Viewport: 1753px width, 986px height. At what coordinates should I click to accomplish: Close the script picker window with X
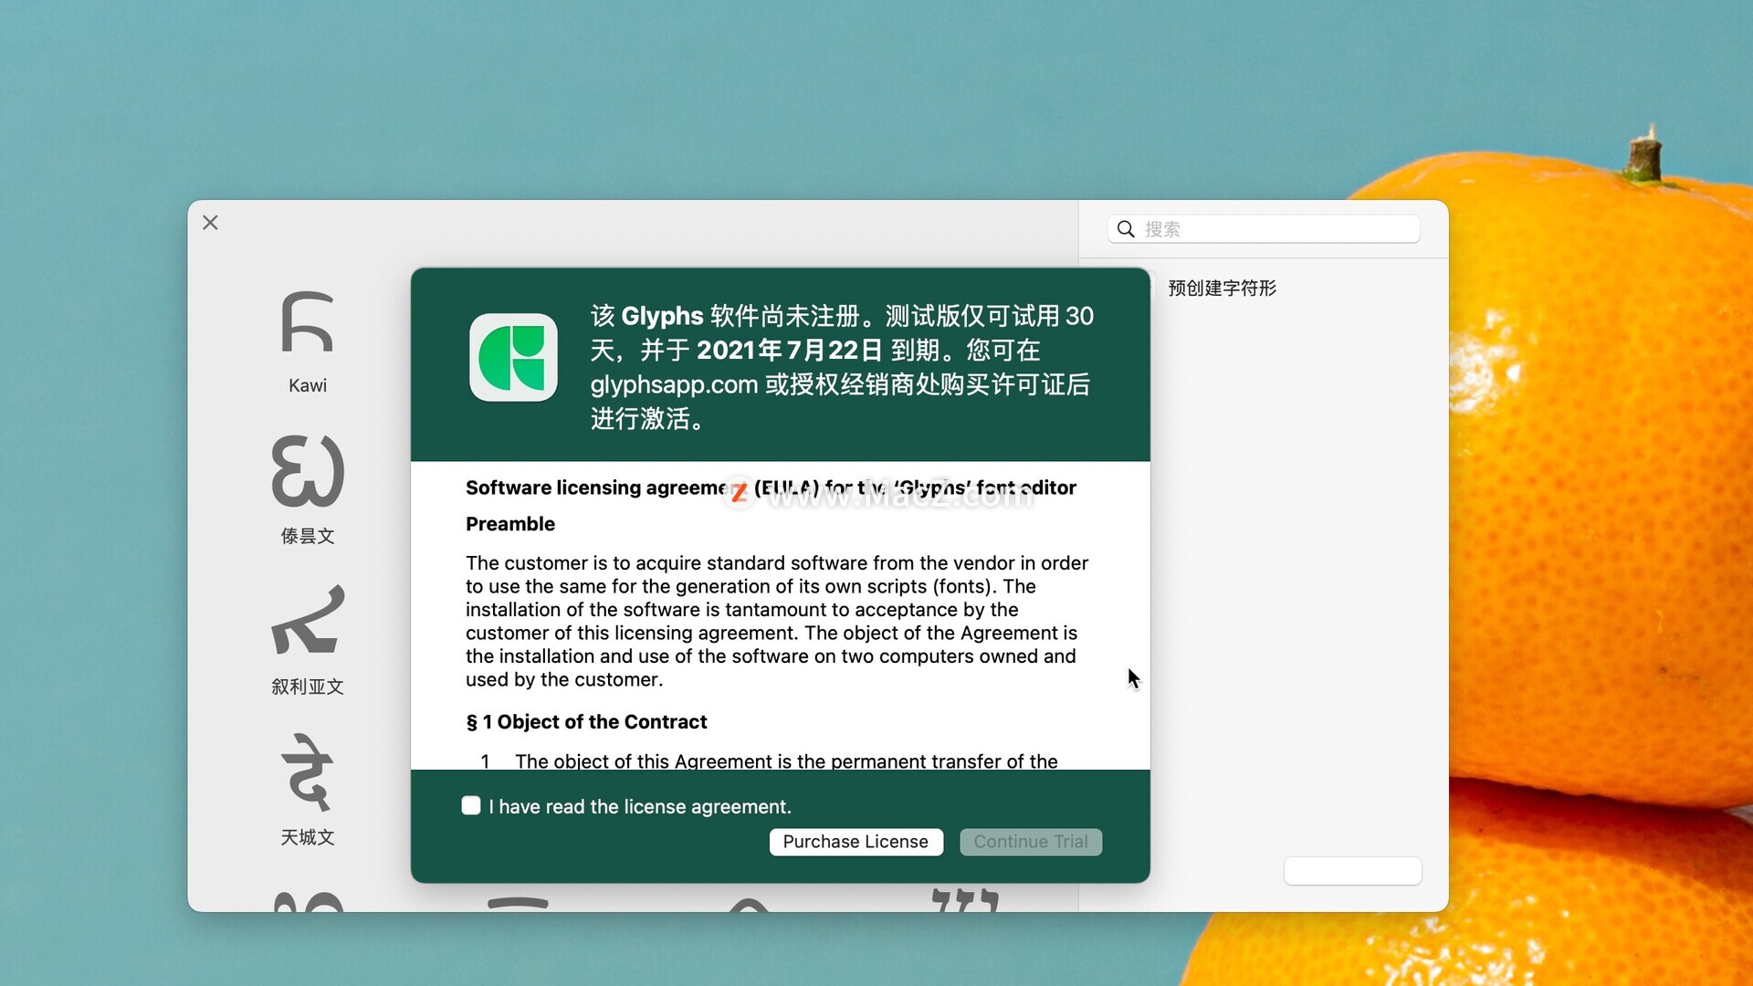point(210,223)
